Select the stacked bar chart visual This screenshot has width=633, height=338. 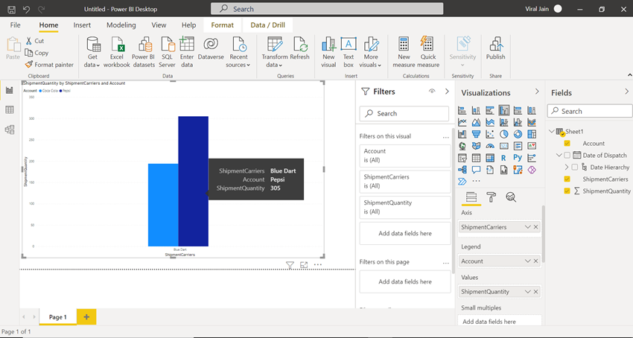coord(462,110)
